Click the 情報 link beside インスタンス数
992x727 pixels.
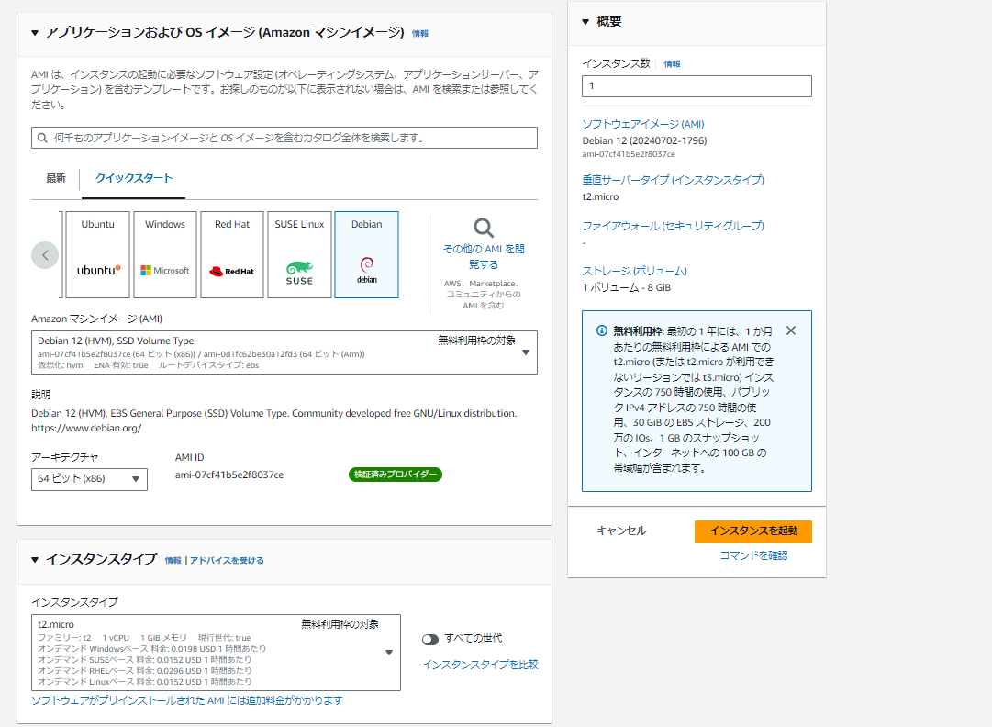pyautogui.click(x=672, y=64)
